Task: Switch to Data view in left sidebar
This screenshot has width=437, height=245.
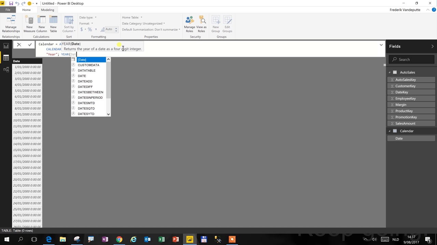Action: pos(6,58)
